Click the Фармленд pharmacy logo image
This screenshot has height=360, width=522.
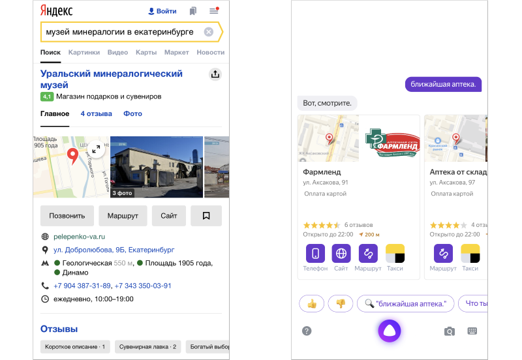392,143
